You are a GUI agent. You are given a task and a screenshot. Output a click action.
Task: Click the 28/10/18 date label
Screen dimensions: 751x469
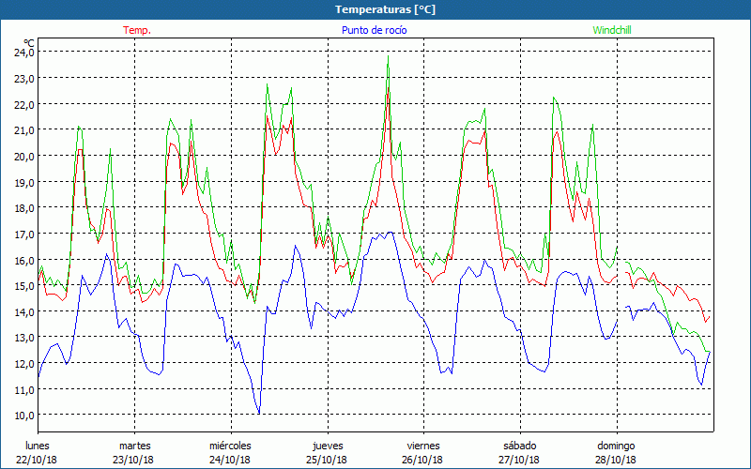(616, 460)
